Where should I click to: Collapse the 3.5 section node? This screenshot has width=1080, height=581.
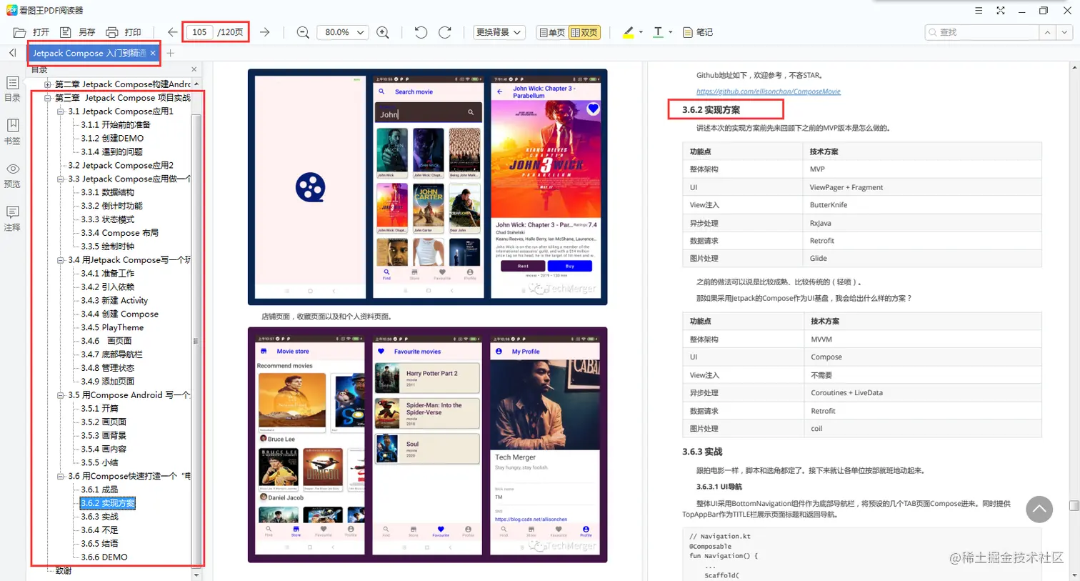pos(61,395)
